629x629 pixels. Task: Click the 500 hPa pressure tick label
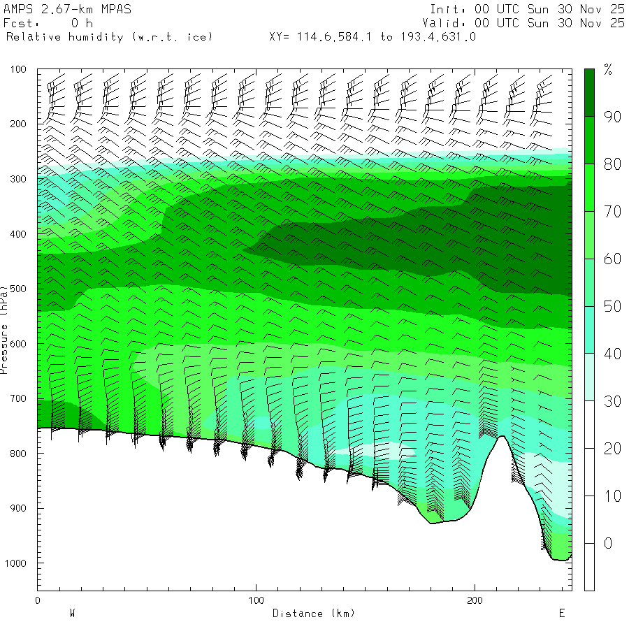coord(18,289)
